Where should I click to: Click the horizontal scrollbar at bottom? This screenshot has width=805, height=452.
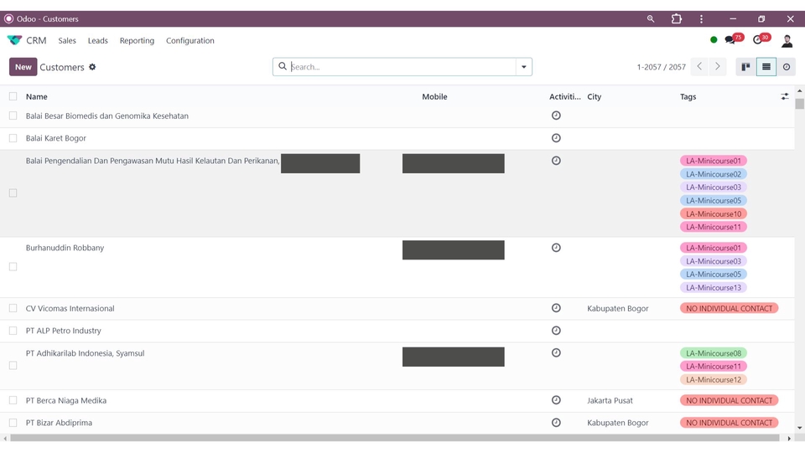tap(394, 438)
